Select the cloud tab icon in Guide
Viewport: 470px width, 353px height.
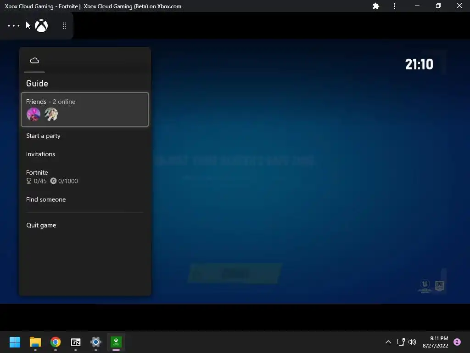34,61
